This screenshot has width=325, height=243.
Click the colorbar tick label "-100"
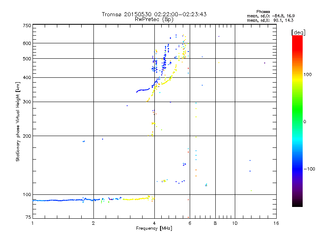click(309, 169)
